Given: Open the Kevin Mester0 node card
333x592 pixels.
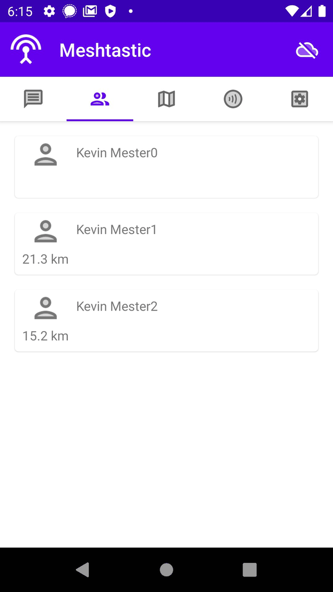Looking at the screenshot, I should pos(166,167).
